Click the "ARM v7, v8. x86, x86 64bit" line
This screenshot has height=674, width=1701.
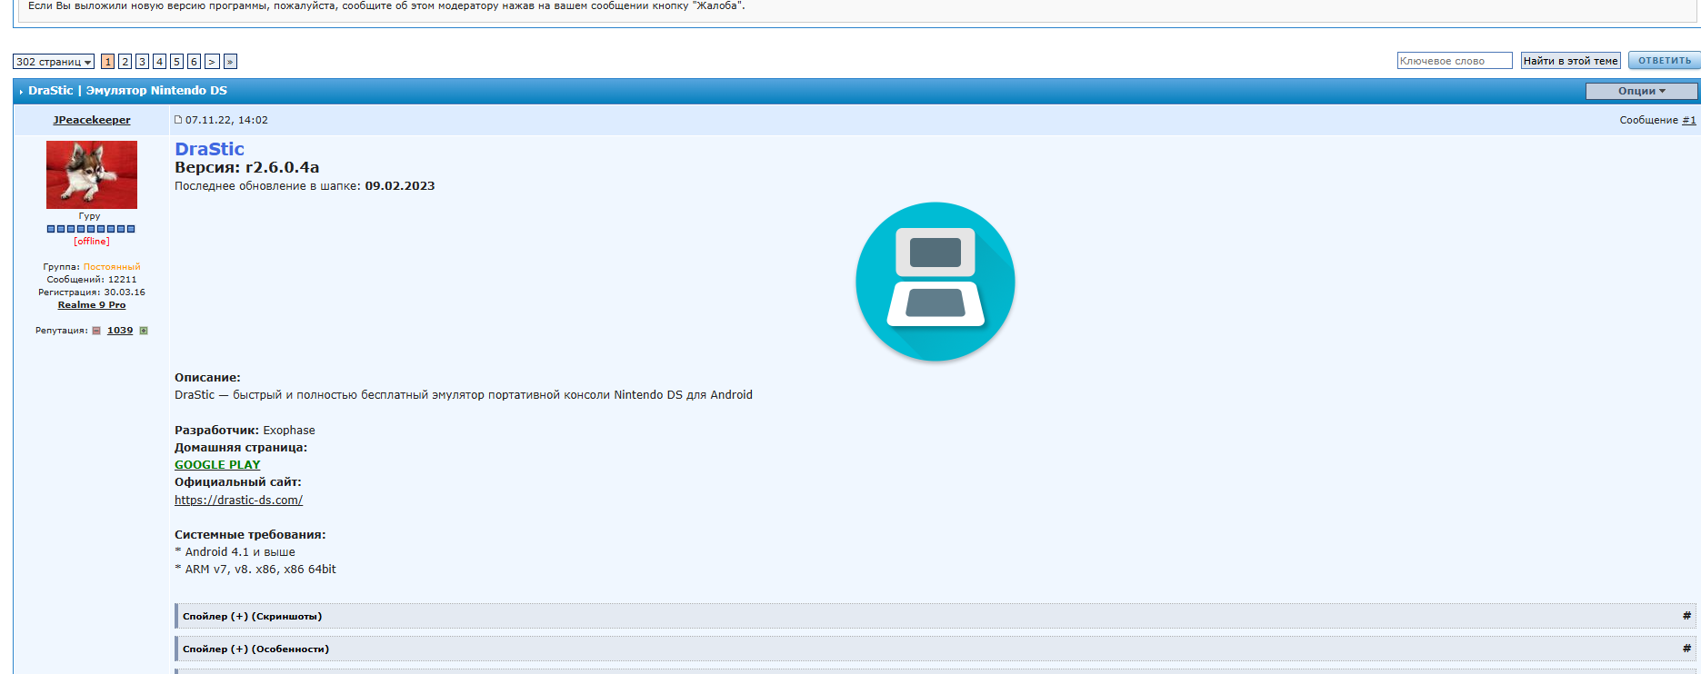261,570
